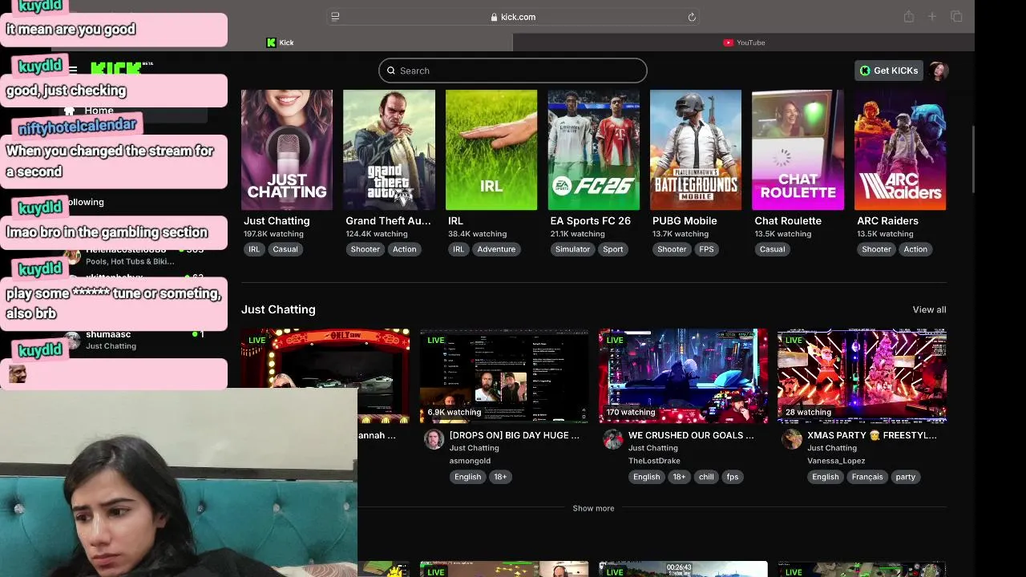The height and width of the screenshot is (577, 1026).
Task: Click the 'PUBG Mobile' title link
Action: pos(685,220)
